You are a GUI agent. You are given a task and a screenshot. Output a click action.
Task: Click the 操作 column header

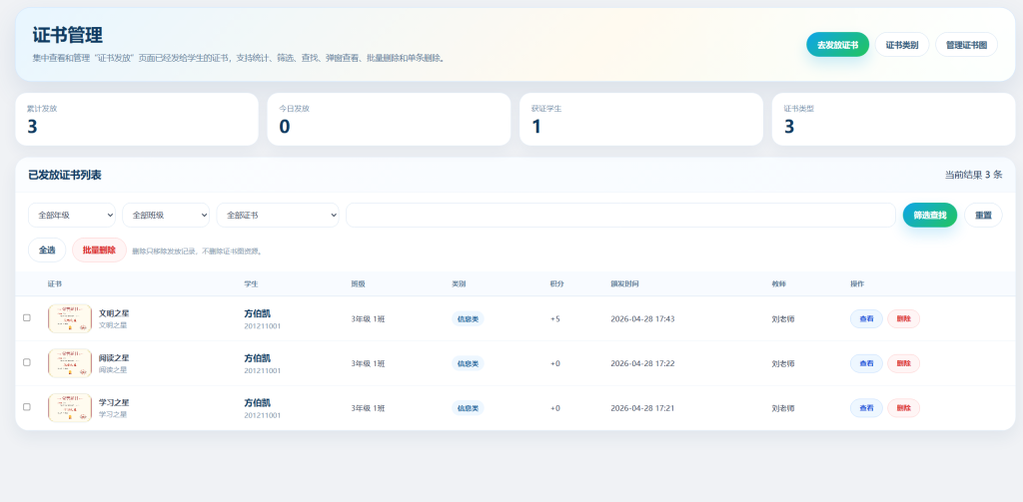[x=857, y=284]
